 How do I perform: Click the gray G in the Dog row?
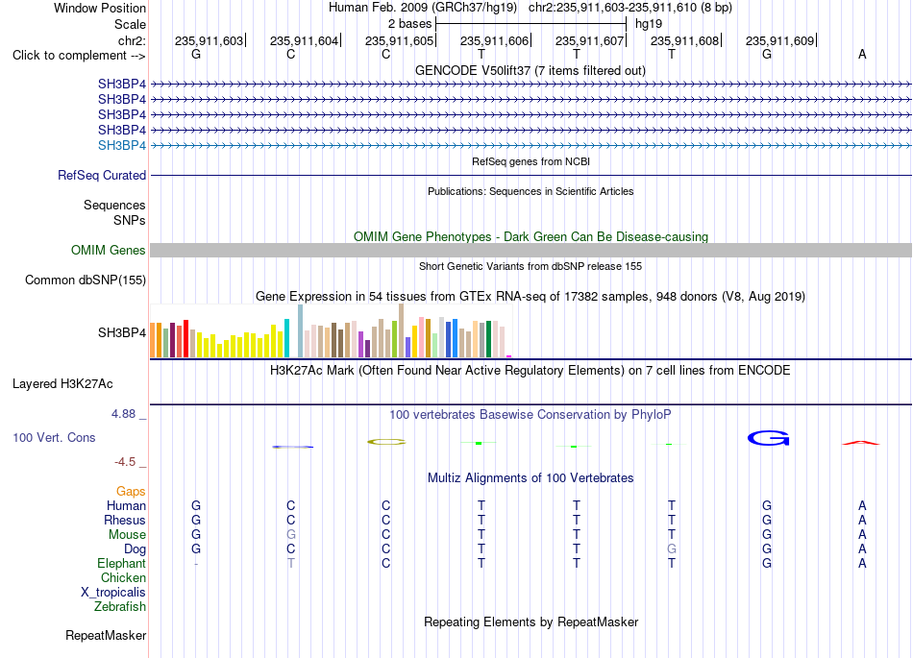tap(672, 548)
